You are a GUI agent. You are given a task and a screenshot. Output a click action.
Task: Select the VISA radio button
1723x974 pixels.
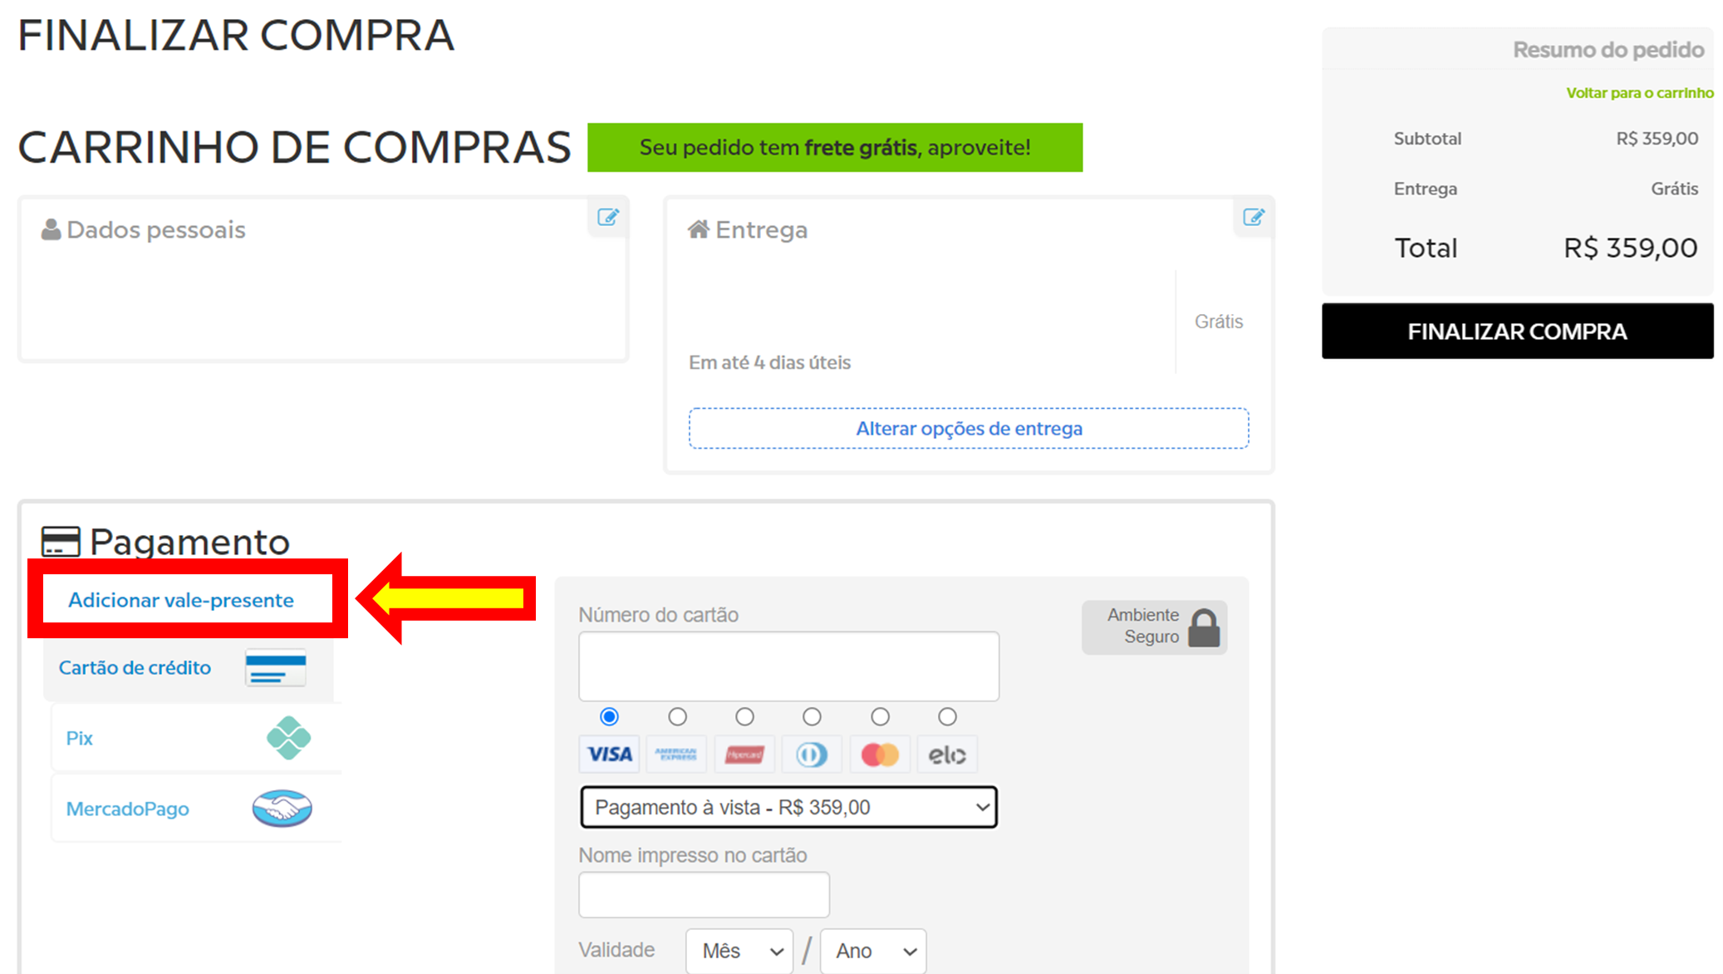coord(610,718)
